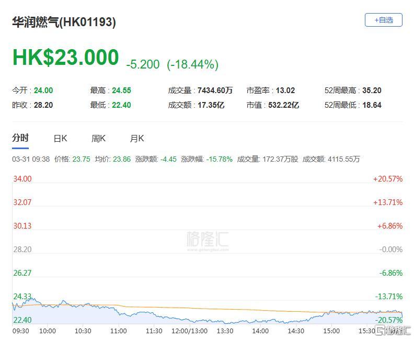Viewport: 414px width, 339px height.
Task: Click the 12:00/13:00 time axis label
Action: [190, 331]
